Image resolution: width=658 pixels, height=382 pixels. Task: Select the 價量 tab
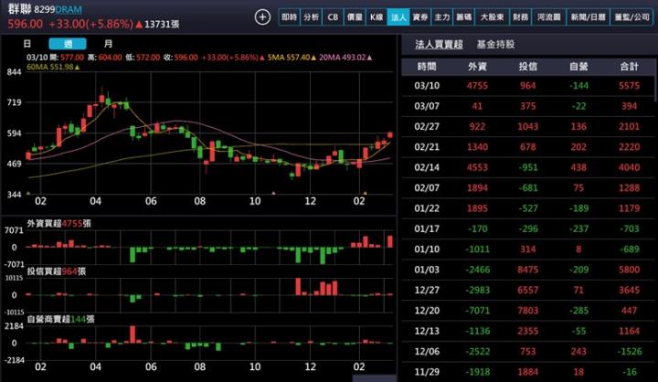pos(355,17)
